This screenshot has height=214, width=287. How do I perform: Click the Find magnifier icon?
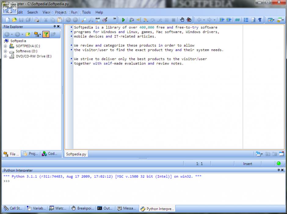pos(83,20)
